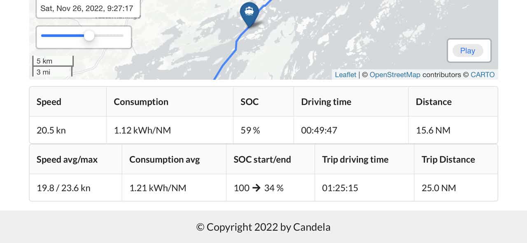
Task: Click the trip timeline slider handle
Action: point(89,36)
